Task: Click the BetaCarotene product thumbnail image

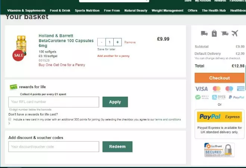Action: point(21,45)
